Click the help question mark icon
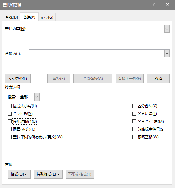175x188 pixels. pos(154,5)
